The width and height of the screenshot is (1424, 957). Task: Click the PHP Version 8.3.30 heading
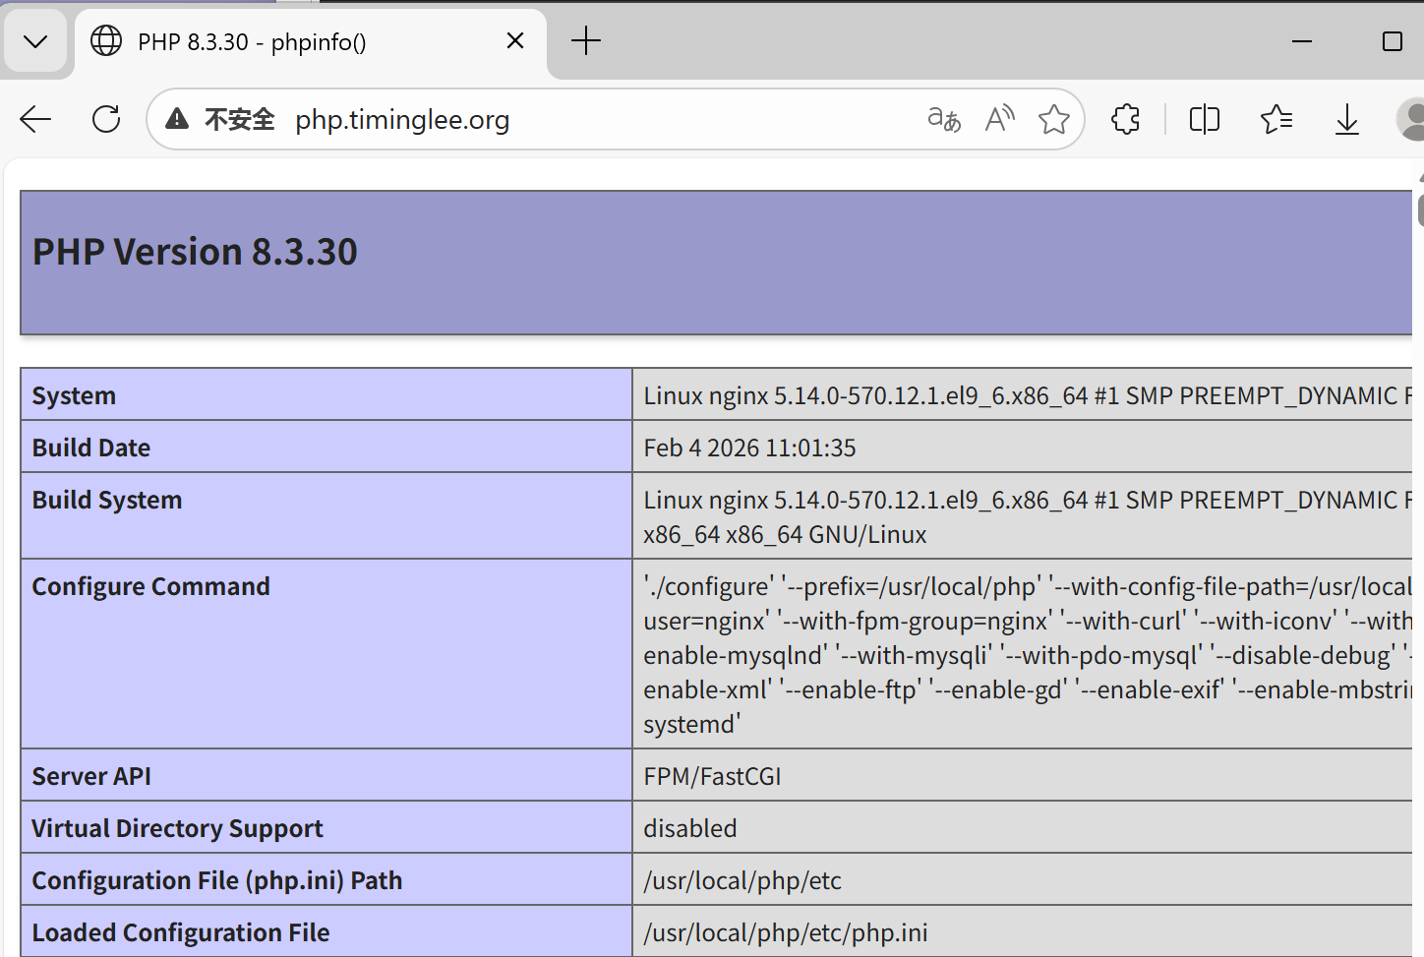[195, 252]
